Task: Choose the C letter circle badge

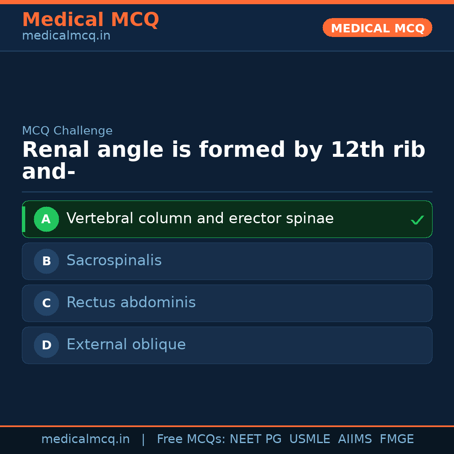Action: point(46,304)
